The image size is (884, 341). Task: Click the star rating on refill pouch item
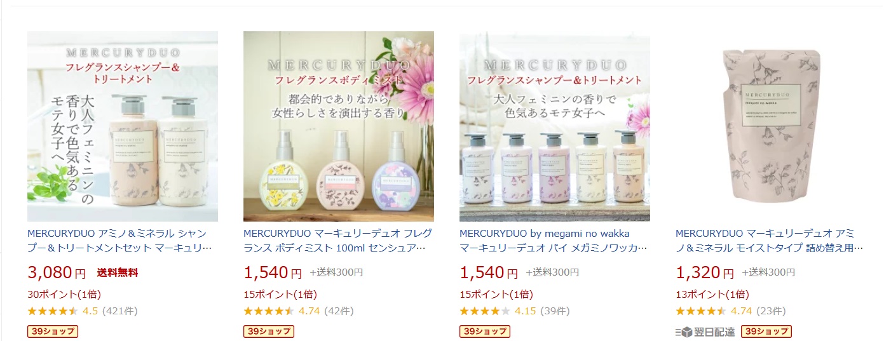(x=701, y=311)
